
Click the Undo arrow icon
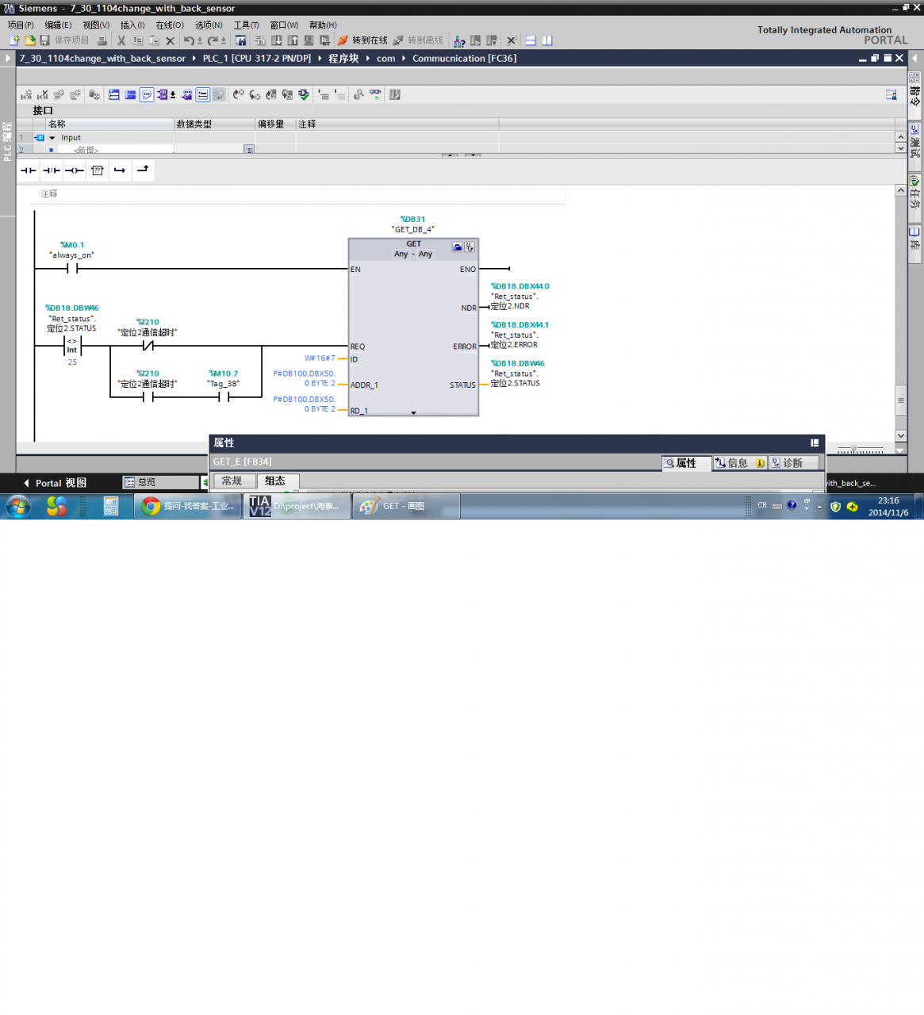(x=189, y=40)
